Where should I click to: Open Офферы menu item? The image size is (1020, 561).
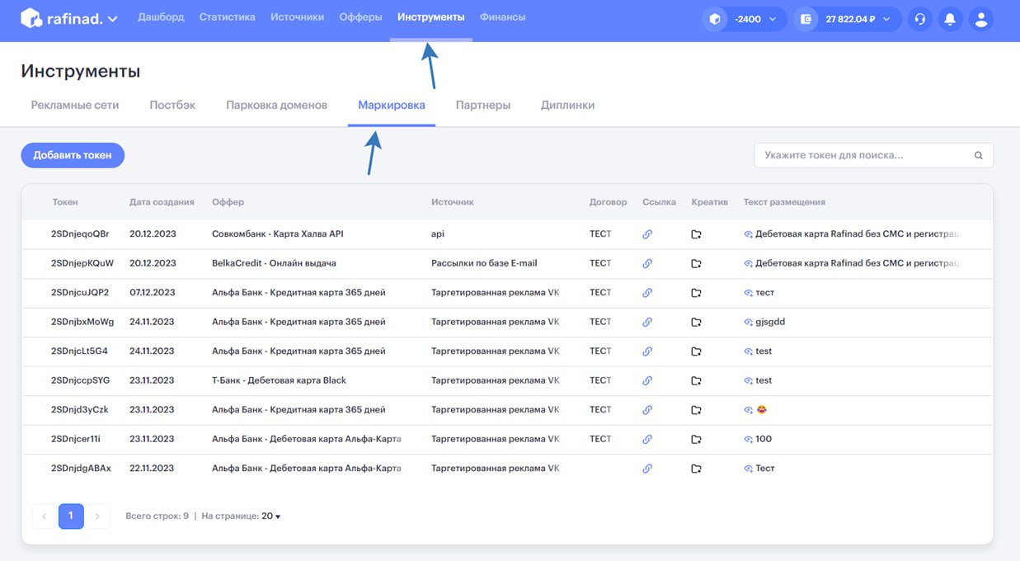360,17
